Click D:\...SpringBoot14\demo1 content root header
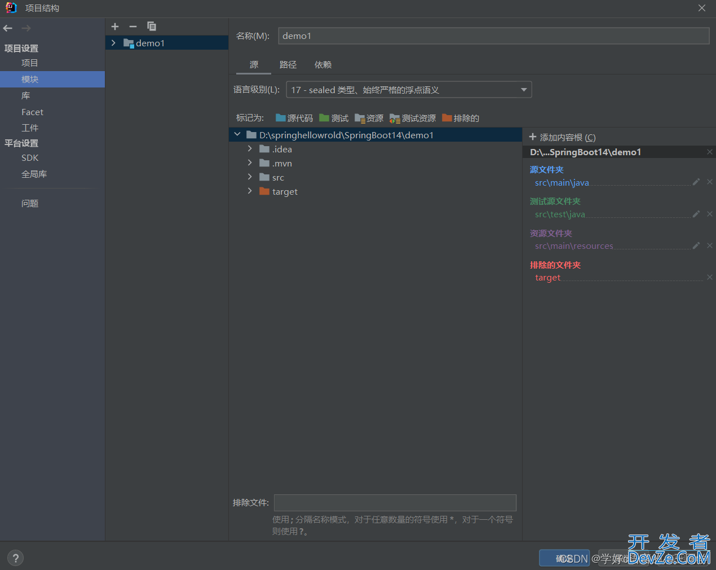Screen dimensions: 716x570 [585, 152]
